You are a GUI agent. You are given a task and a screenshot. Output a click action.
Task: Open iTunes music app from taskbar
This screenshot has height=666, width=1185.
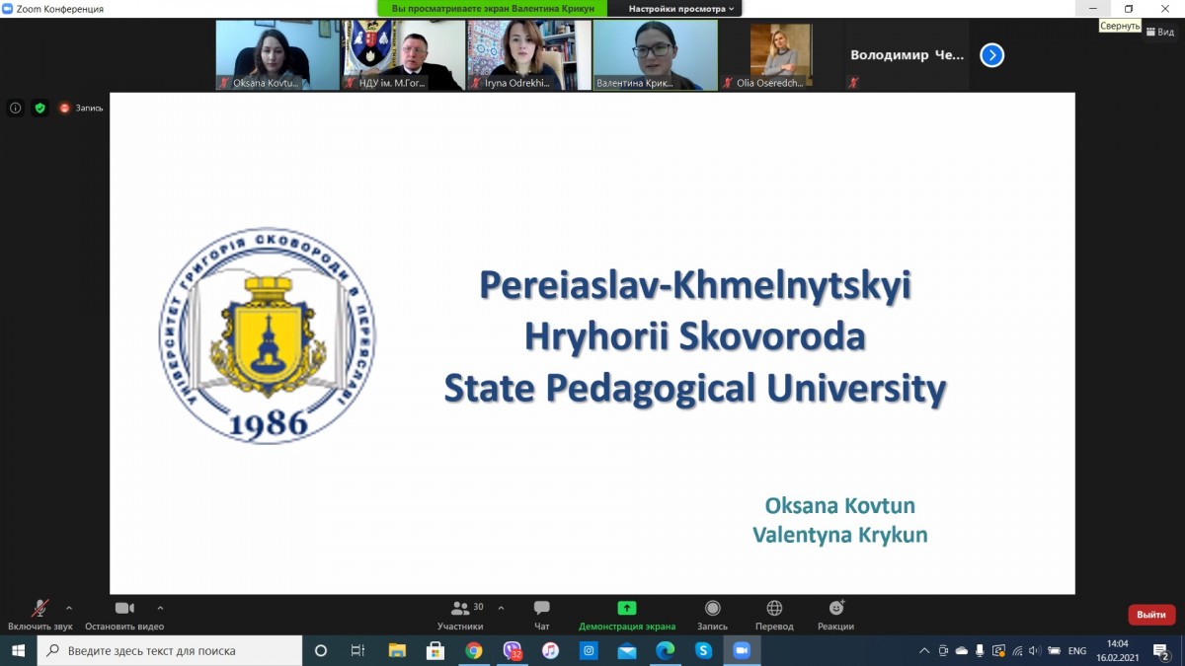point(550,650)
